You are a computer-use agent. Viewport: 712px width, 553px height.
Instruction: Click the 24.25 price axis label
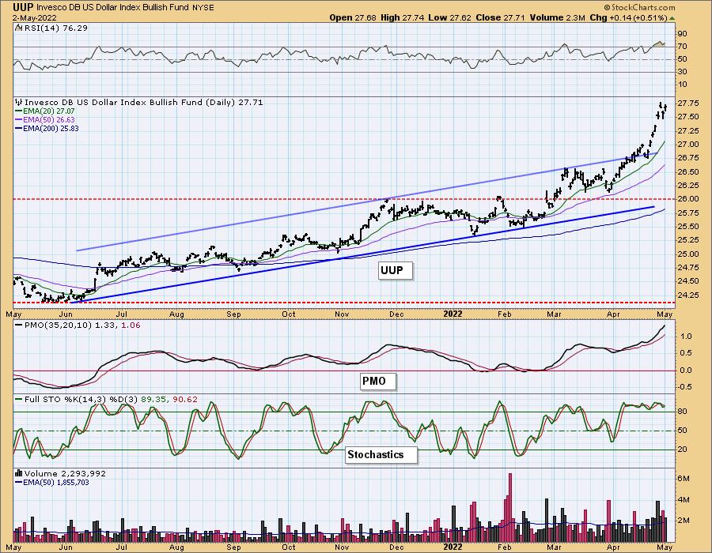coord(688,295)
